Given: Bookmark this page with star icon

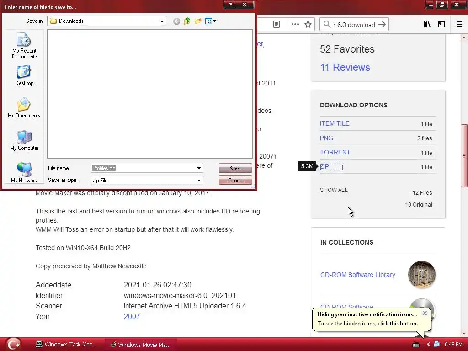Looking at the screenshot, I should (x=308, y=25).
